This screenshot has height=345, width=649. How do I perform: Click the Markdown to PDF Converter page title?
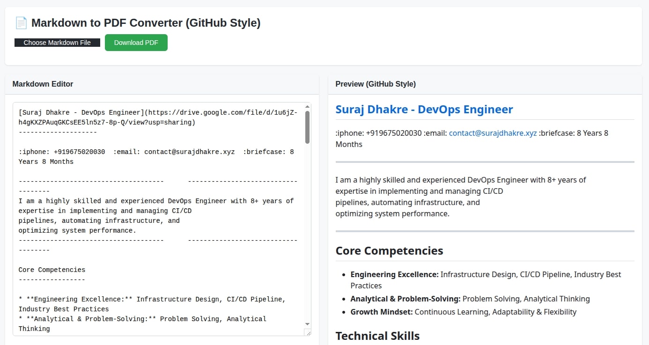click(146, 23)
